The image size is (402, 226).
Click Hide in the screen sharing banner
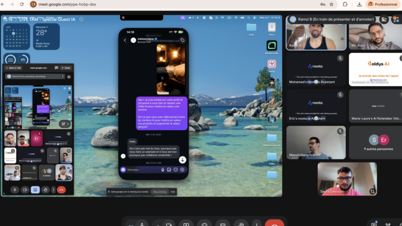click(x=173, y=191)
